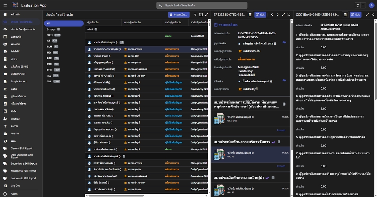
Task: Select Managerial Skill Export menu item
Action: 23,171
